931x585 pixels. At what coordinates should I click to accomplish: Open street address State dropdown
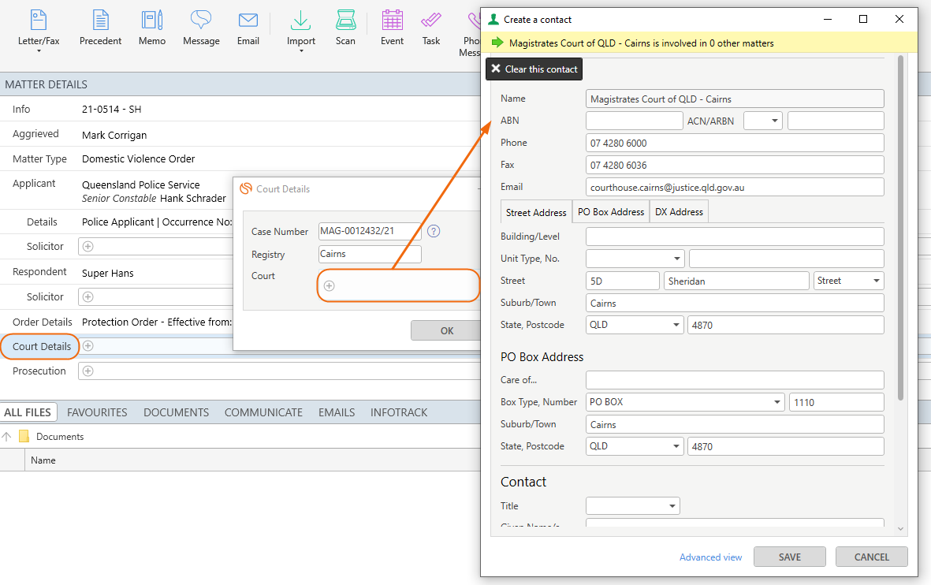coord(634,325)
